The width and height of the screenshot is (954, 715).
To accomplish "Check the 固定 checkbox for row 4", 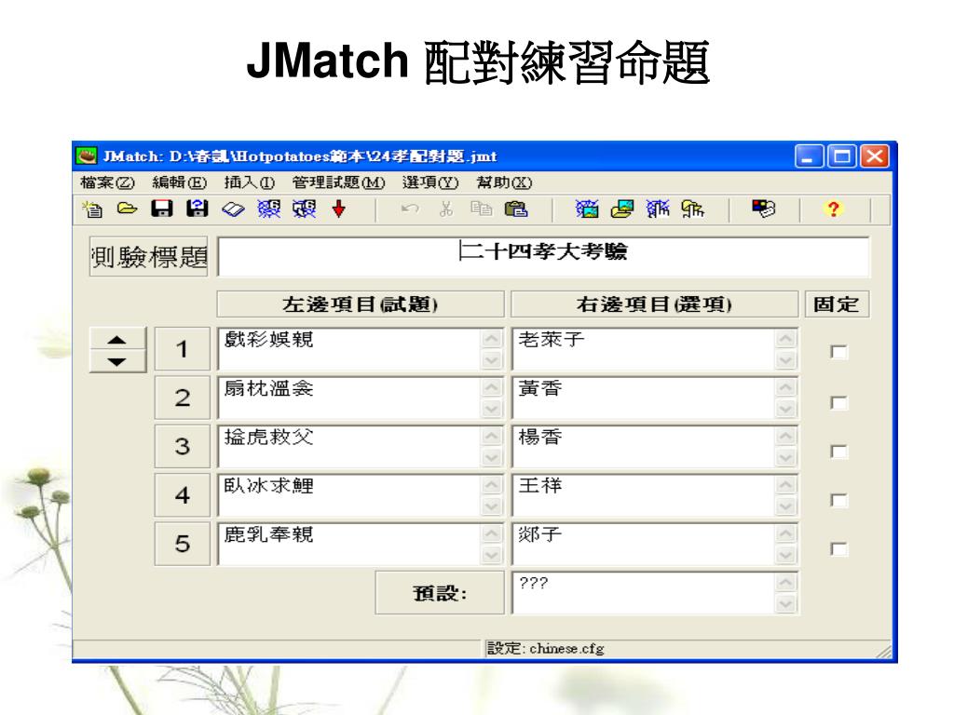I will pyautogui.click(x=838, y=500).
